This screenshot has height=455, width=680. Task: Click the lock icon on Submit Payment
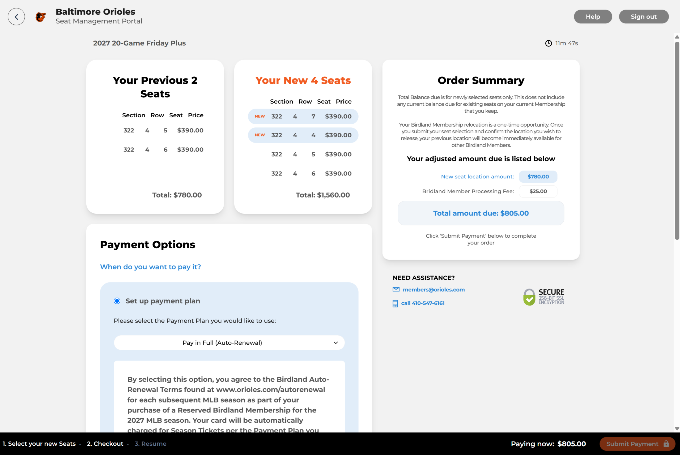(666, 444)
